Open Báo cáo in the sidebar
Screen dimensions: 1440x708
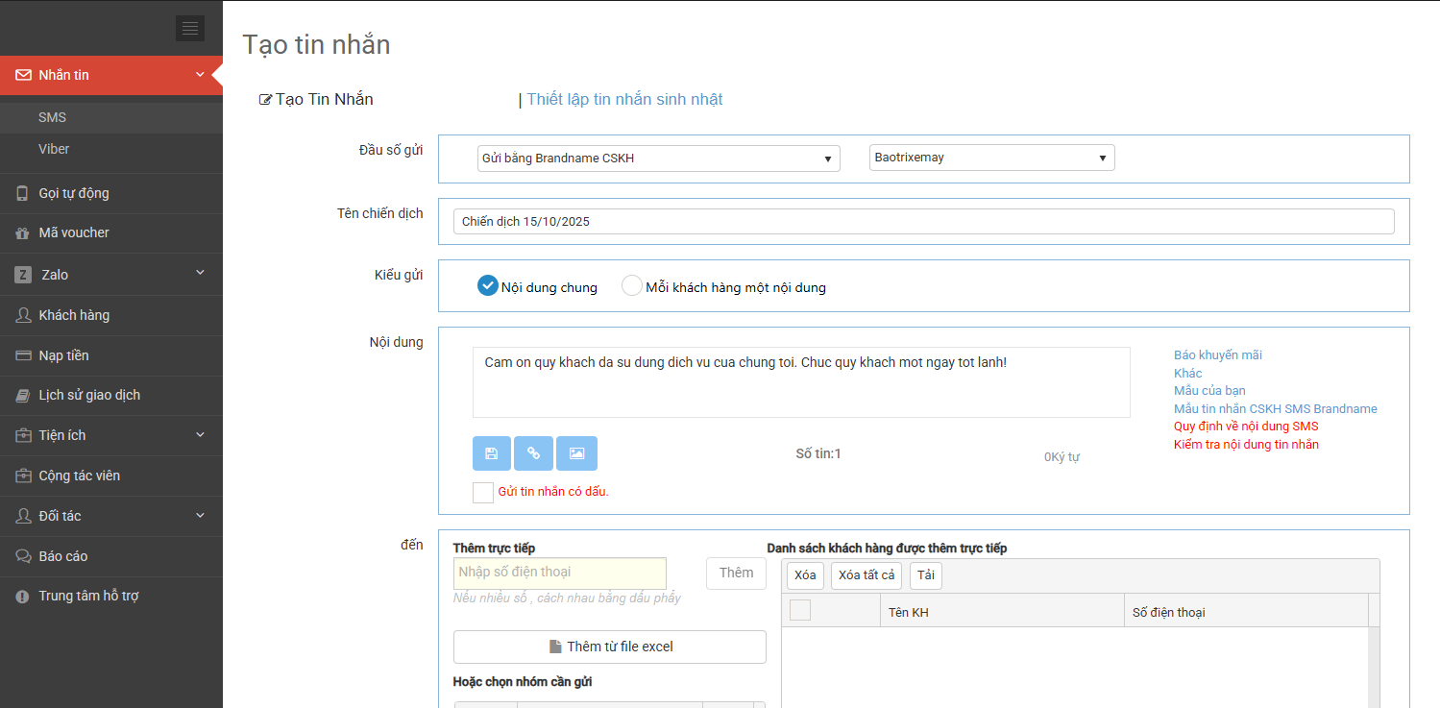[62, 556]
